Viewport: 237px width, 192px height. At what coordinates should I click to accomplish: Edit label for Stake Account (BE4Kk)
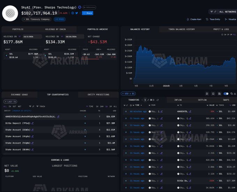32,150
